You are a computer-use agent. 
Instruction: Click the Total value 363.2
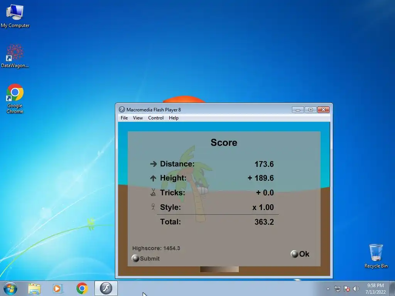click(x=264, y=222)
